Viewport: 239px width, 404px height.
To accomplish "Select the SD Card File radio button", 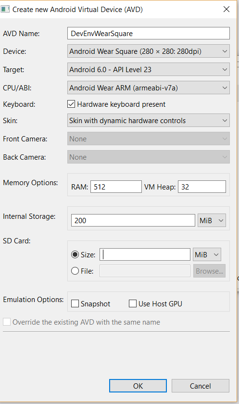I will tap(75, 271).
